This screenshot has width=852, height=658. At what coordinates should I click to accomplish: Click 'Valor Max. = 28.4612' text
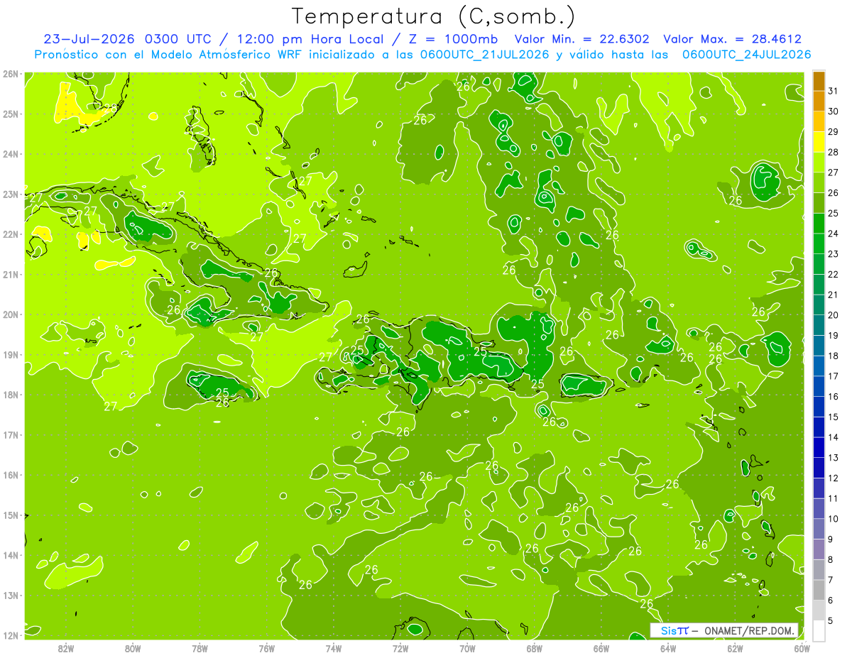tap(732, 39)
